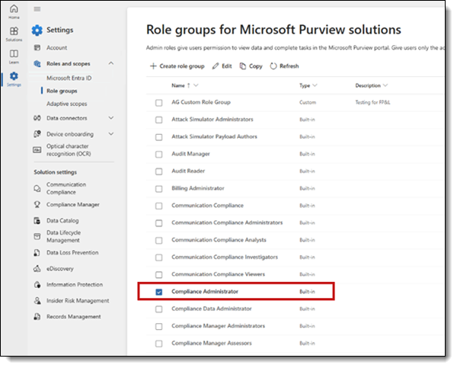Click the Compliance Manager trophy icon
This screenshot has width=457, height=368.
[37, 205]
